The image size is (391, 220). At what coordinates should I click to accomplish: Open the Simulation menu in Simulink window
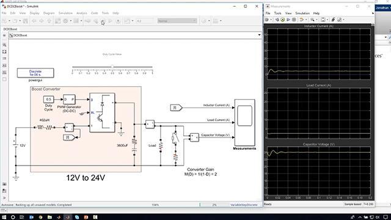pos(65,13)
